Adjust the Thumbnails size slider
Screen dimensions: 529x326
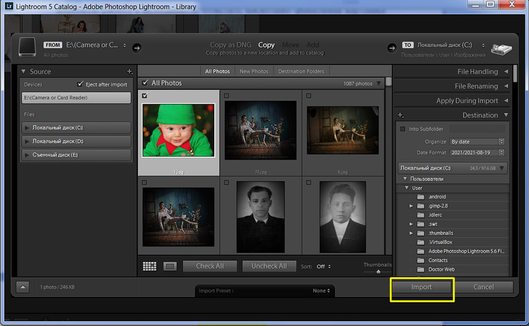click(378, 271)
